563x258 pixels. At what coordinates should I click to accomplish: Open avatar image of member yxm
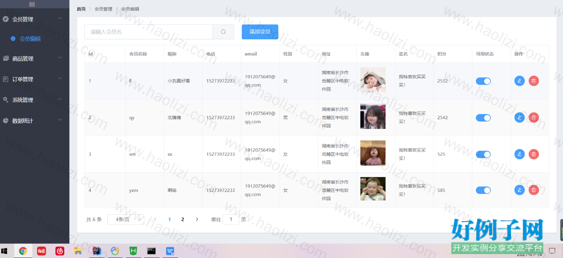[x=373, y=189]
